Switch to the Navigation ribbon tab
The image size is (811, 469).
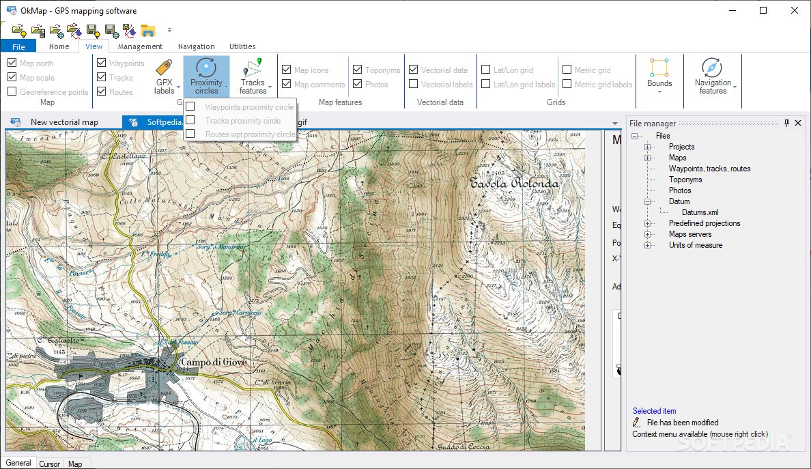tap(196, 46)
